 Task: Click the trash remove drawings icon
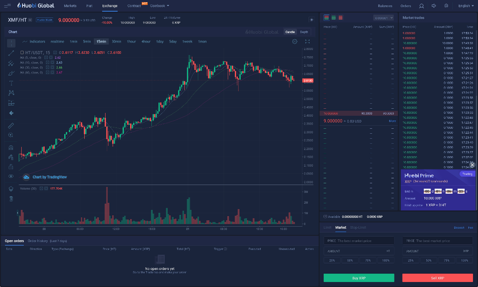tap(11, 199)
